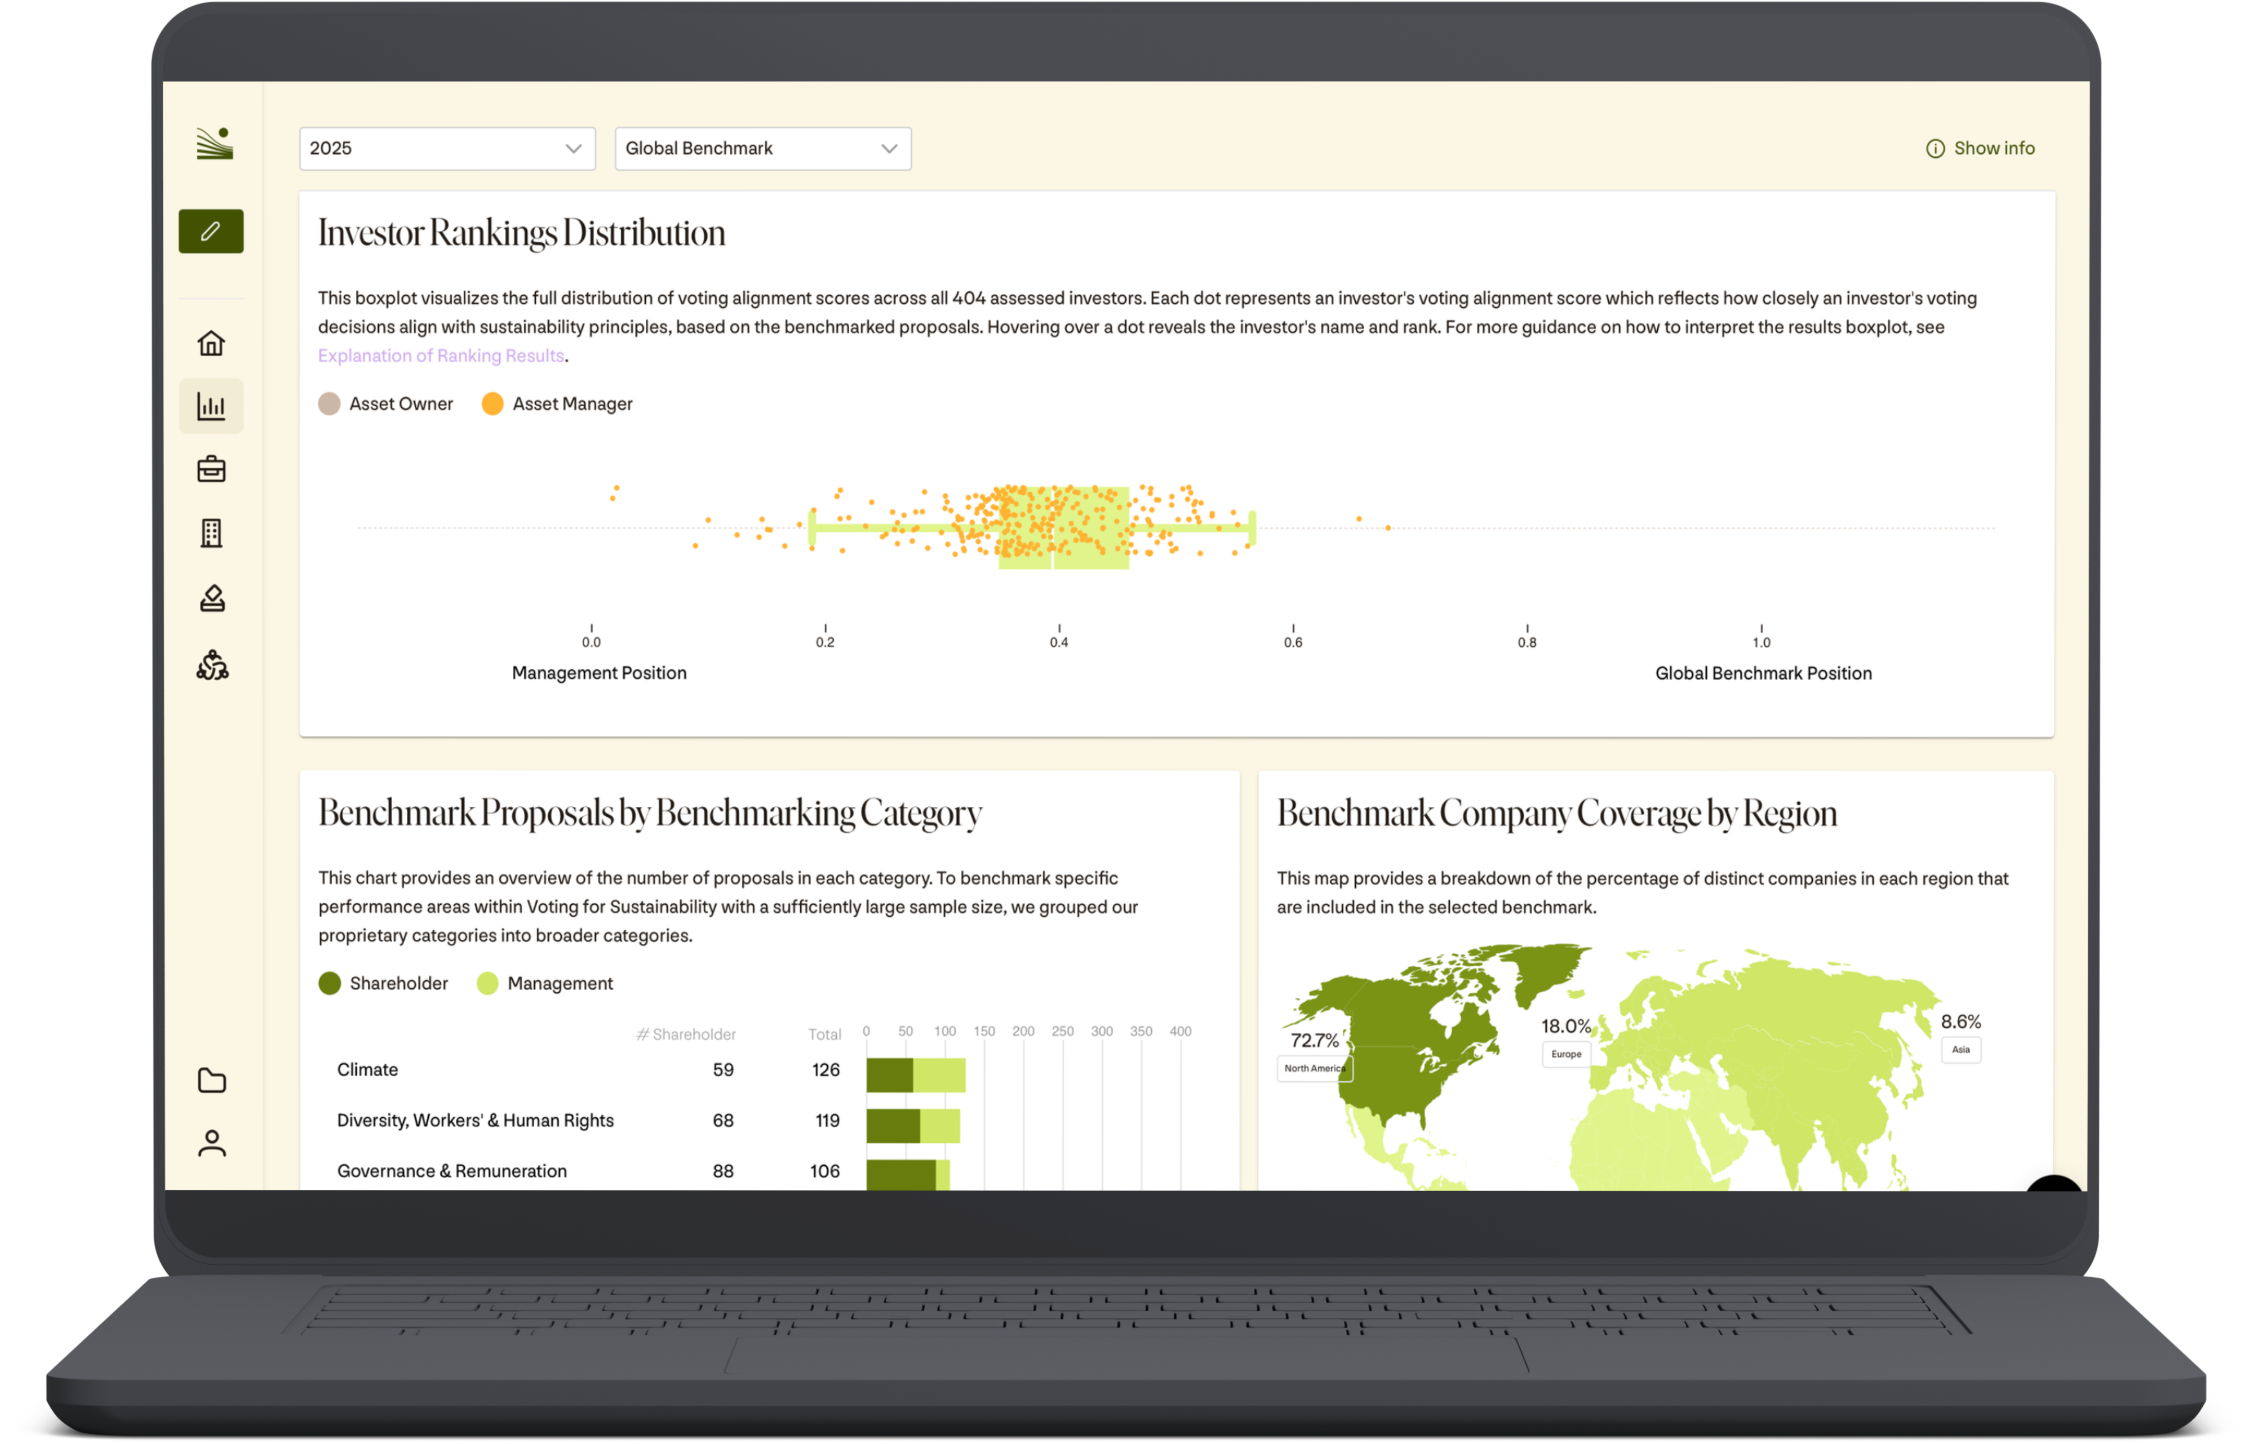Open the briefcase icon in sidebar
Image resolution: width=2254 pixels, height=1444 pixels.
pos(211,469)
